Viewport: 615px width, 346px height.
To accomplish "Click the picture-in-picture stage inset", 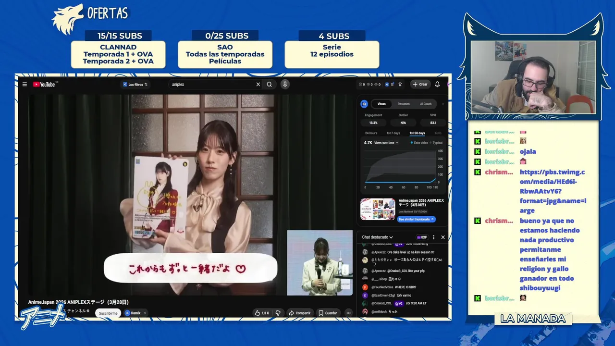I will [x=320, y=262].
